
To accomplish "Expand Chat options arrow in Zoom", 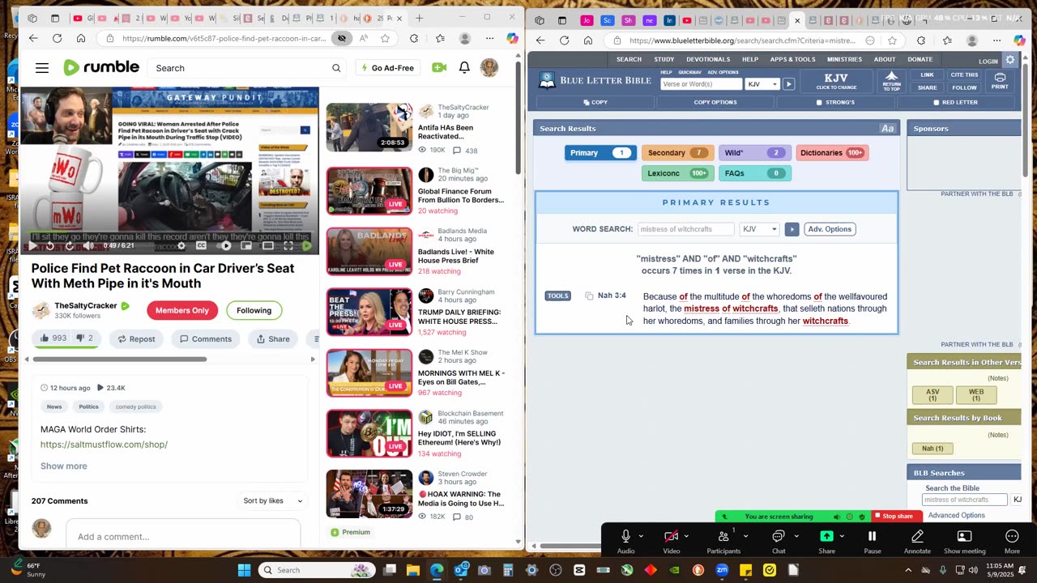I will (x=796, y=536).
